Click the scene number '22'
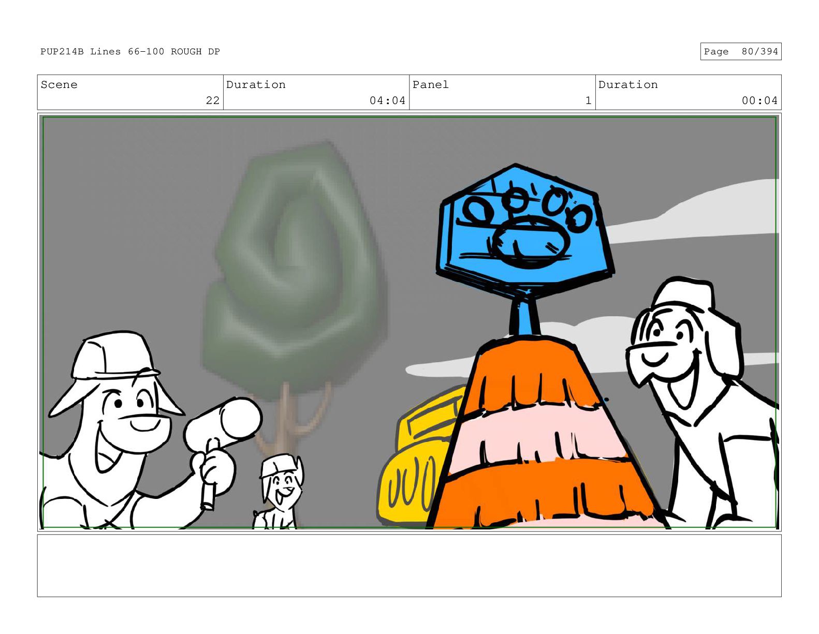The image size is (819, 634). (212, 100)
